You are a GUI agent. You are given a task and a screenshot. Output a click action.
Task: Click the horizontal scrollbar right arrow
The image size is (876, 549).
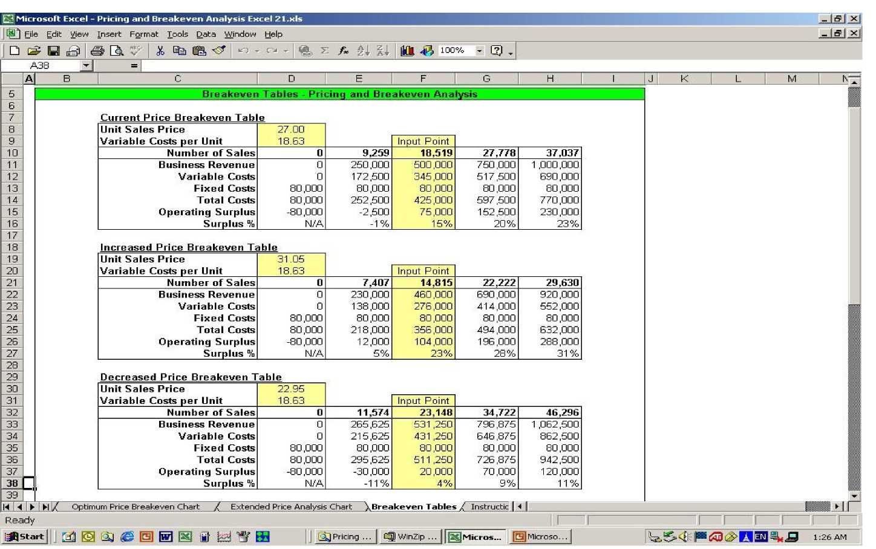click(x=837, y=507)
